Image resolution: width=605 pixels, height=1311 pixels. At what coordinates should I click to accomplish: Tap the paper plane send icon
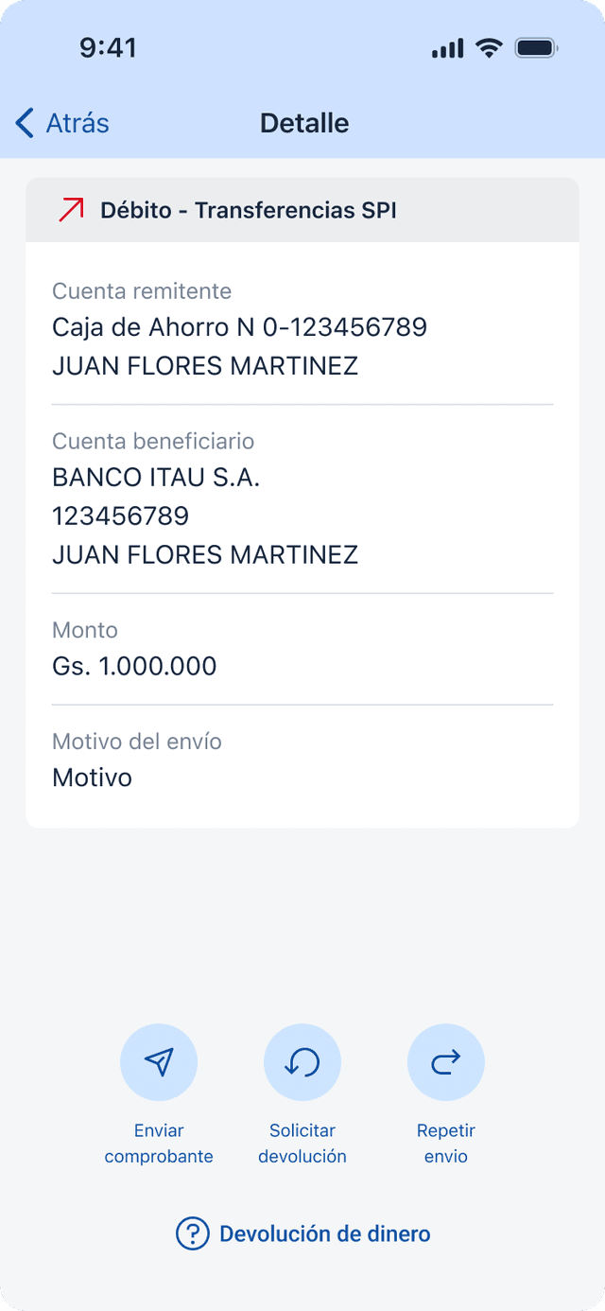coord(159,1062)
